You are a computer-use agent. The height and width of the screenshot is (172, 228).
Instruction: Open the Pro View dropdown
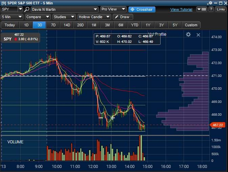click(x=113, y=9)
